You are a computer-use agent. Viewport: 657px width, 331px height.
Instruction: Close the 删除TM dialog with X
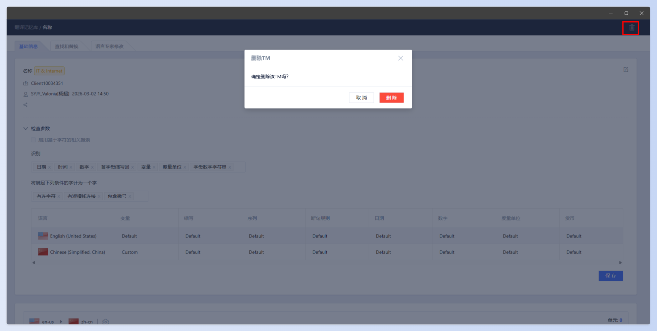click(x=400, y=58)
